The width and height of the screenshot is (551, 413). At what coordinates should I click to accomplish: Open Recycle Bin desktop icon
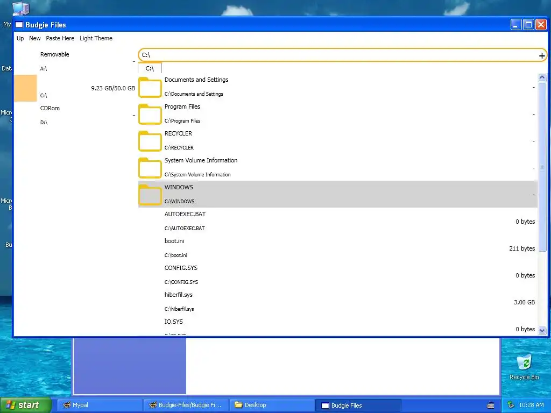click(x=524, y=367)
